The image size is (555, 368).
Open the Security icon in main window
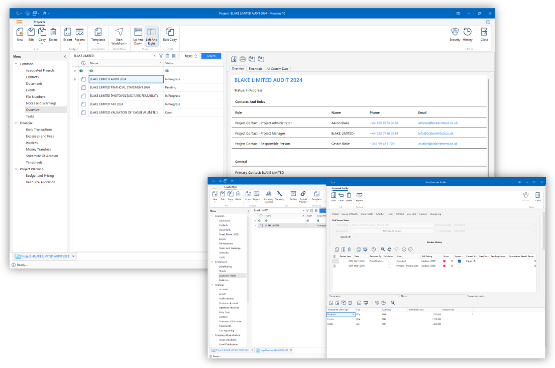click(x=455, y=33)
